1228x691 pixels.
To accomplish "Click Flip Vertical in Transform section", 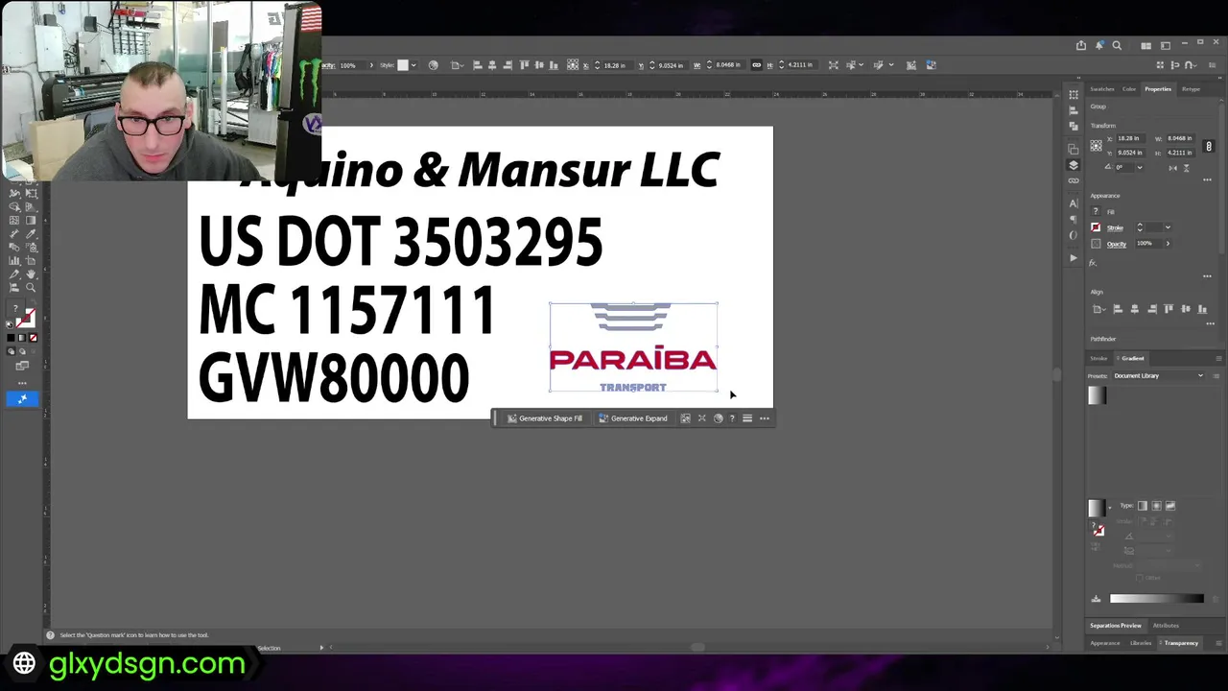I will (1186, 168).
